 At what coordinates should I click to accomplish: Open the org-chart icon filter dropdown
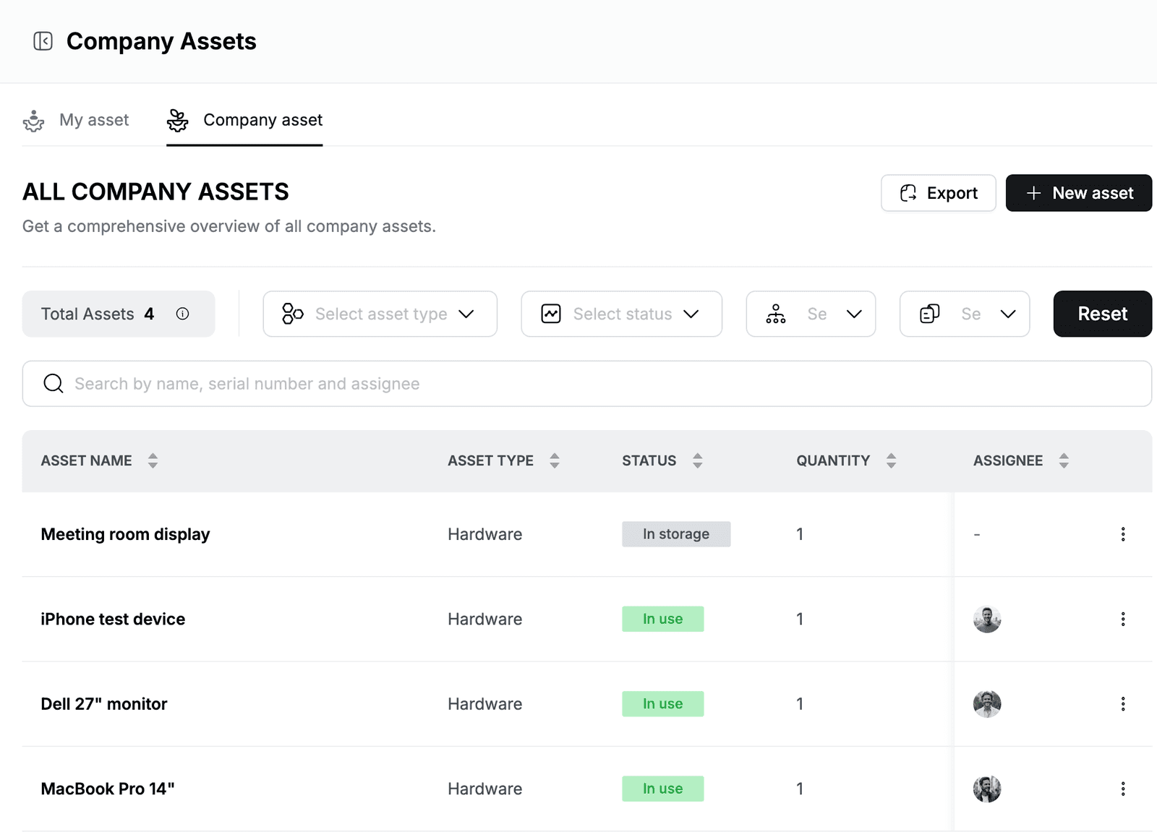pyautogui.click(x=811, y=314)
